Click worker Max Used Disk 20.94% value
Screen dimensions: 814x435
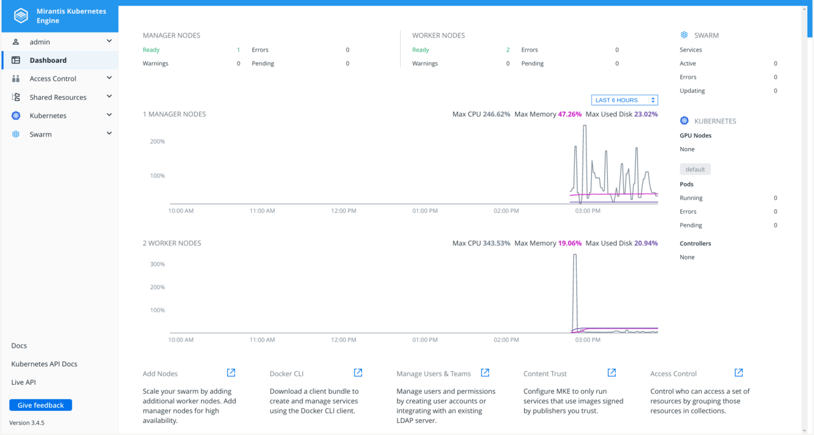[646, 244]
